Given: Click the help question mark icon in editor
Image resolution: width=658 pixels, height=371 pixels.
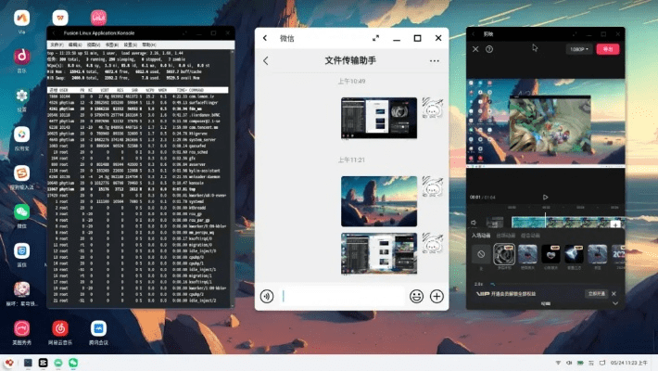Looking at the screenshot, I should click(488, 48).
